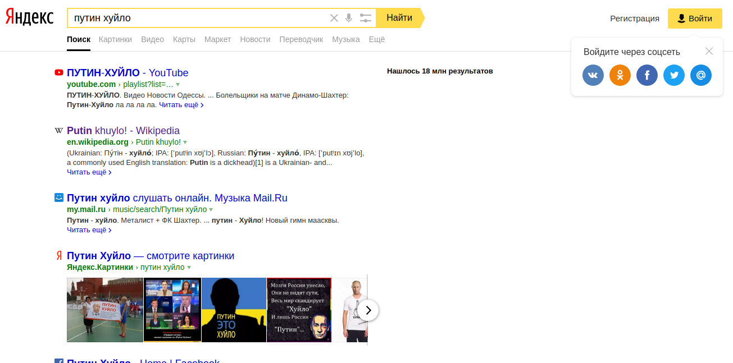Open the Регистрация link
This screenshot has height=363, width=733.
click(x=635, y=19)
